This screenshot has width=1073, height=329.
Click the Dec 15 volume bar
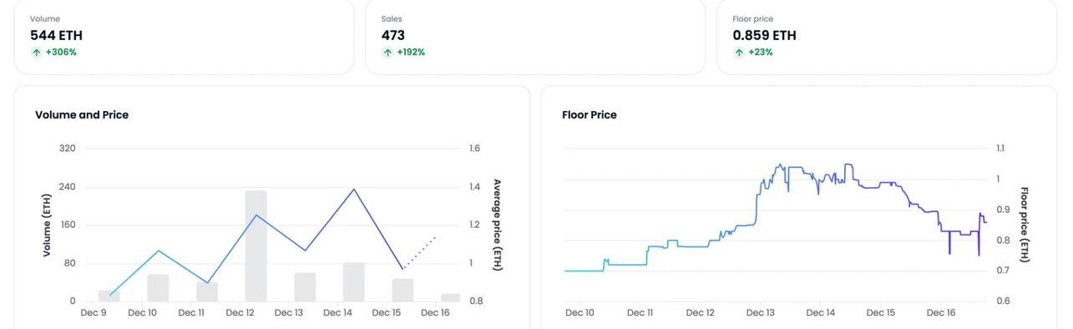tap(403, 291)
